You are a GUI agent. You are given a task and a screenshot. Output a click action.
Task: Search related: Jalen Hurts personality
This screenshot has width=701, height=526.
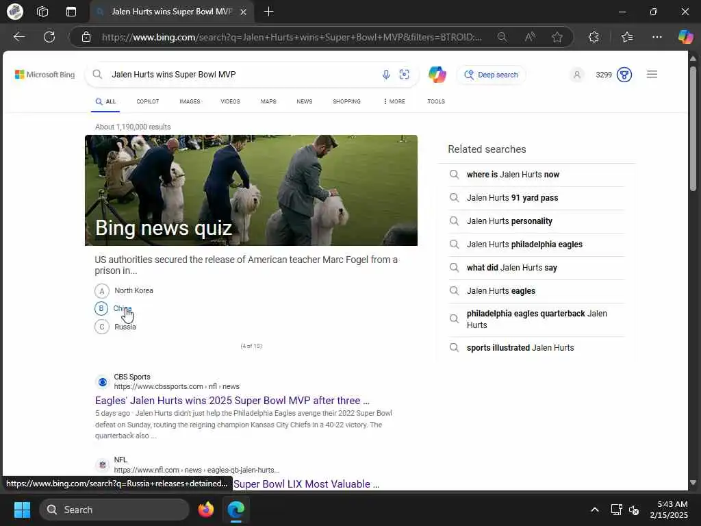coord(509,221)
